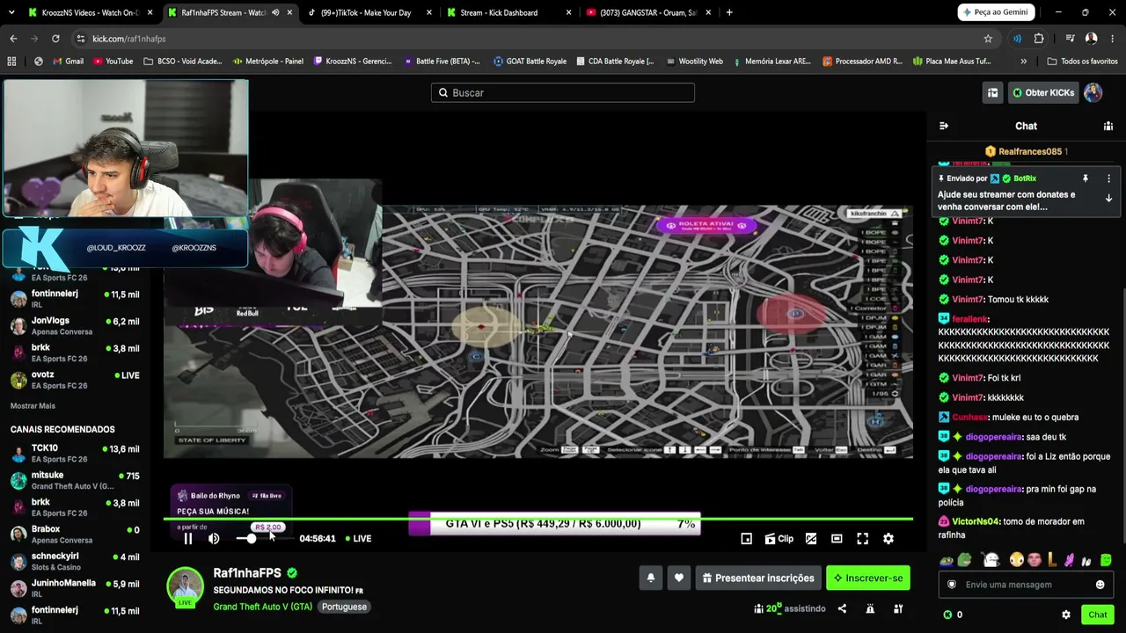
Task: Create a Clip of the stream
Action: pyautogui.click(x=779, y=539)
